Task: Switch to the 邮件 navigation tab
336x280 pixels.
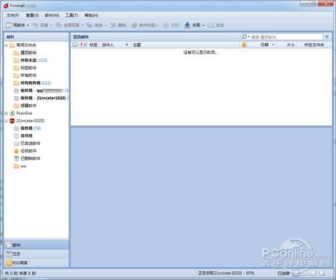Action: click(x=36, y=245)
